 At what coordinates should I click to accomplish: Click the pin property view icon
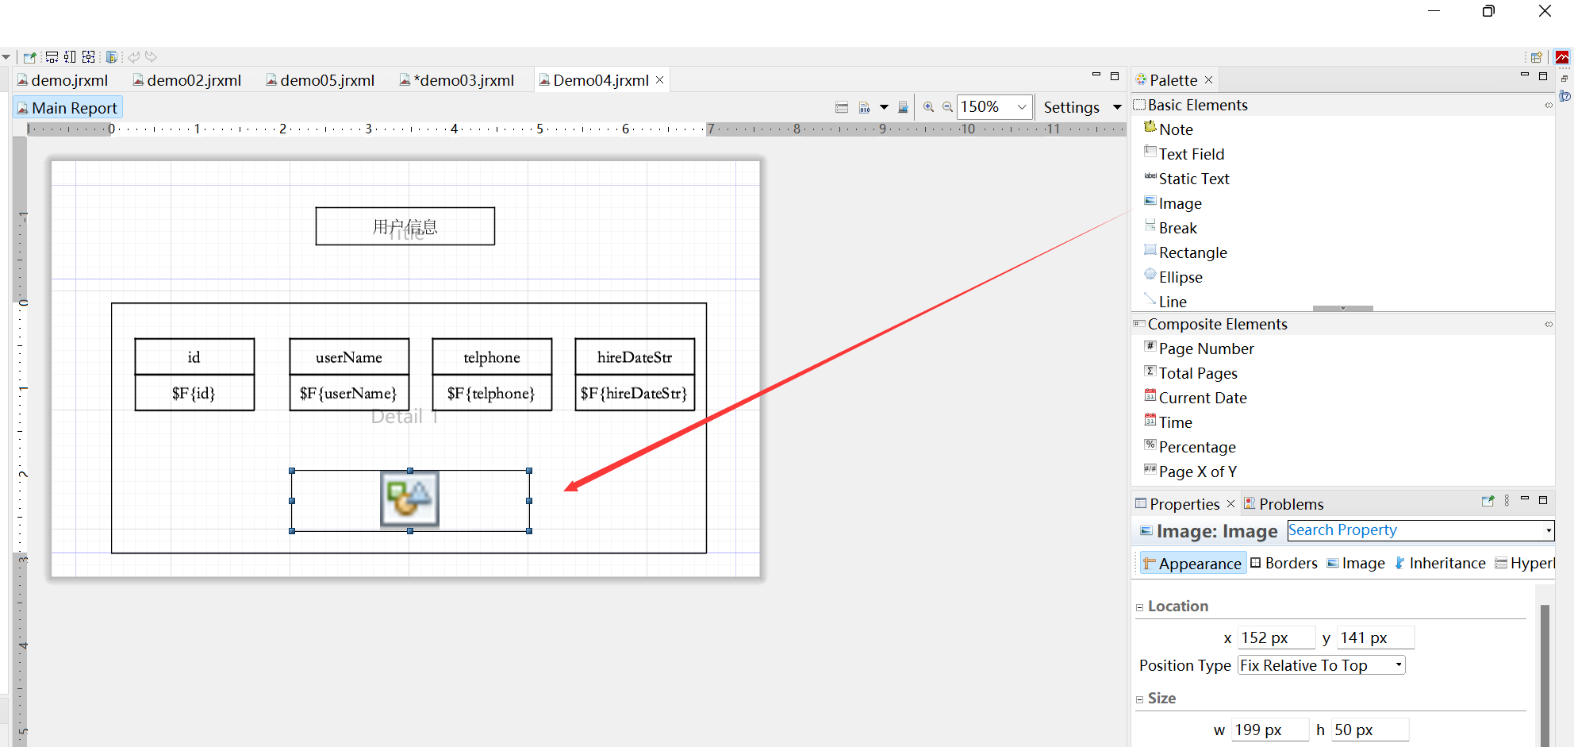coord(1488,502)
